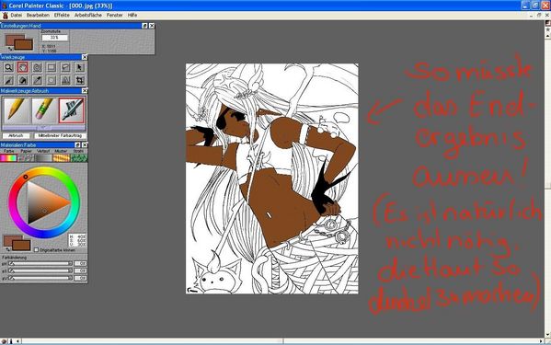
Task: Switch to the Papier materials tab
Action: [x=26, y=151]
